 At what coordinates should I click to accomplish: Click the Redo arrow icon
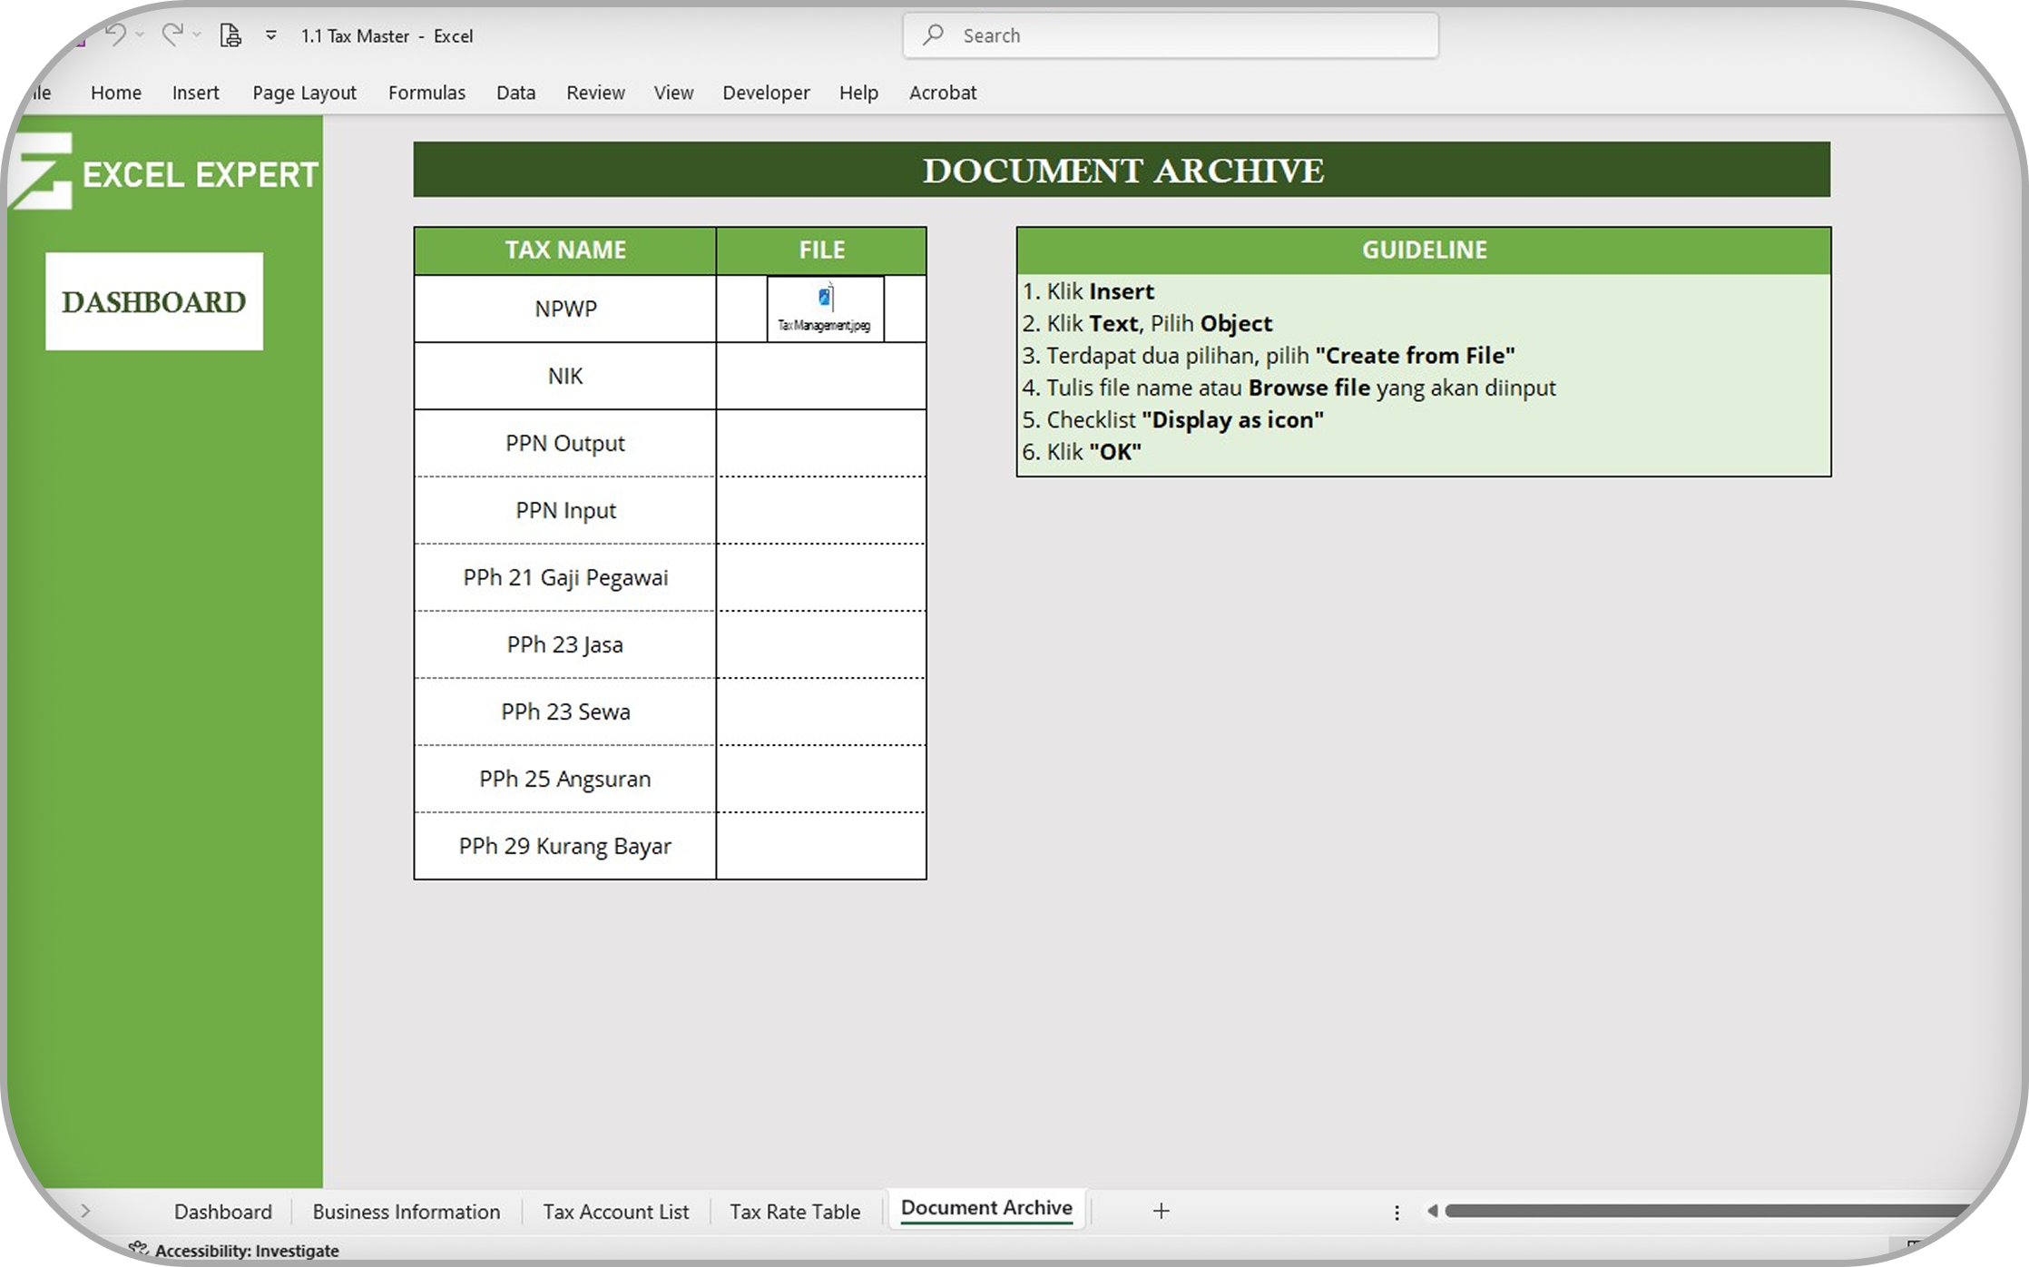172,35
